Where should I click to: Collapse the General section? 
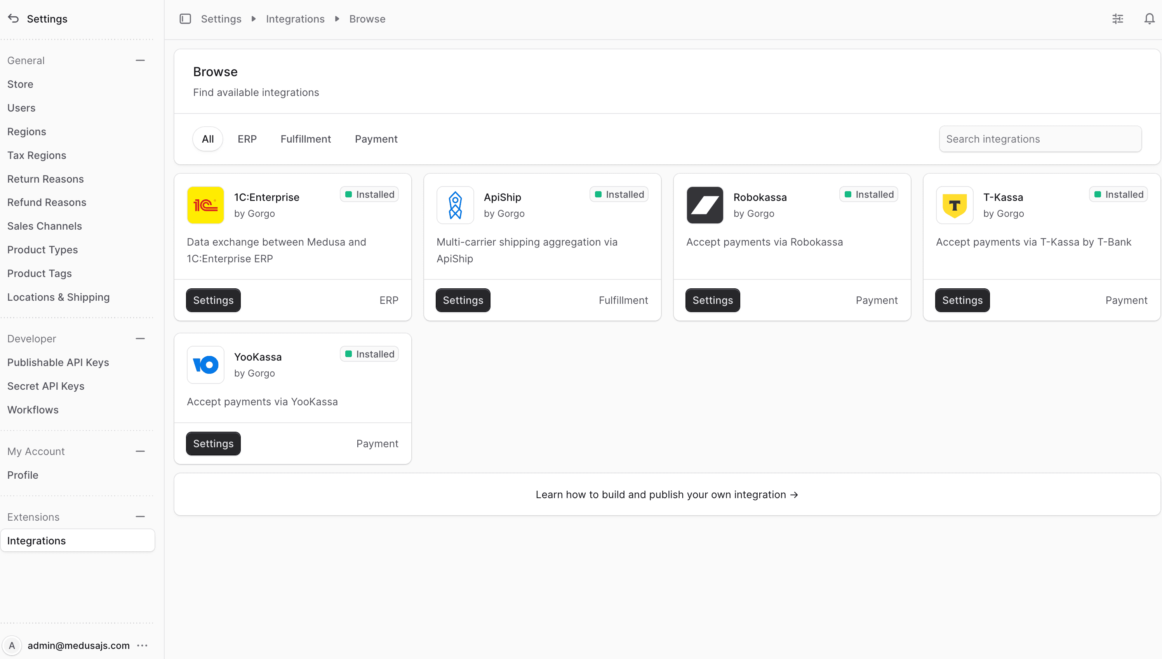point(140,60)
